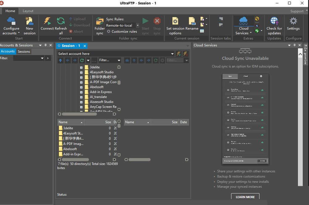
Task: Click Refresh all in Connect group
Action: pos(61,26)
